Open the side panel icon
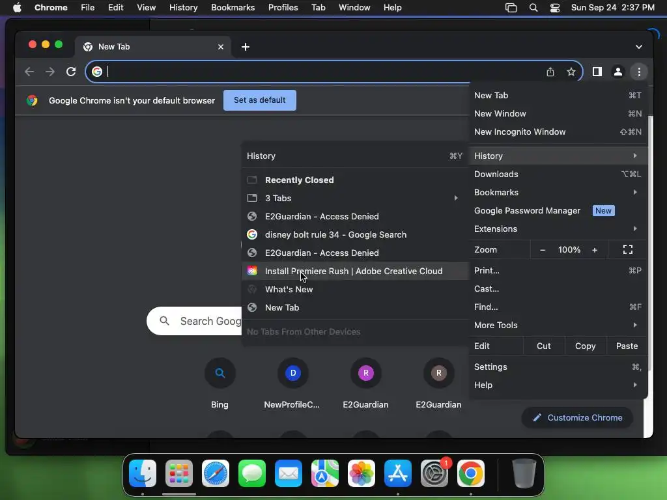The image size is (667, 500). tap(597, 72)
